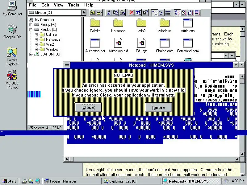This screenshot has width=247, height=185.
Task: Open the Notepad window control menu box
Action: 67,65
